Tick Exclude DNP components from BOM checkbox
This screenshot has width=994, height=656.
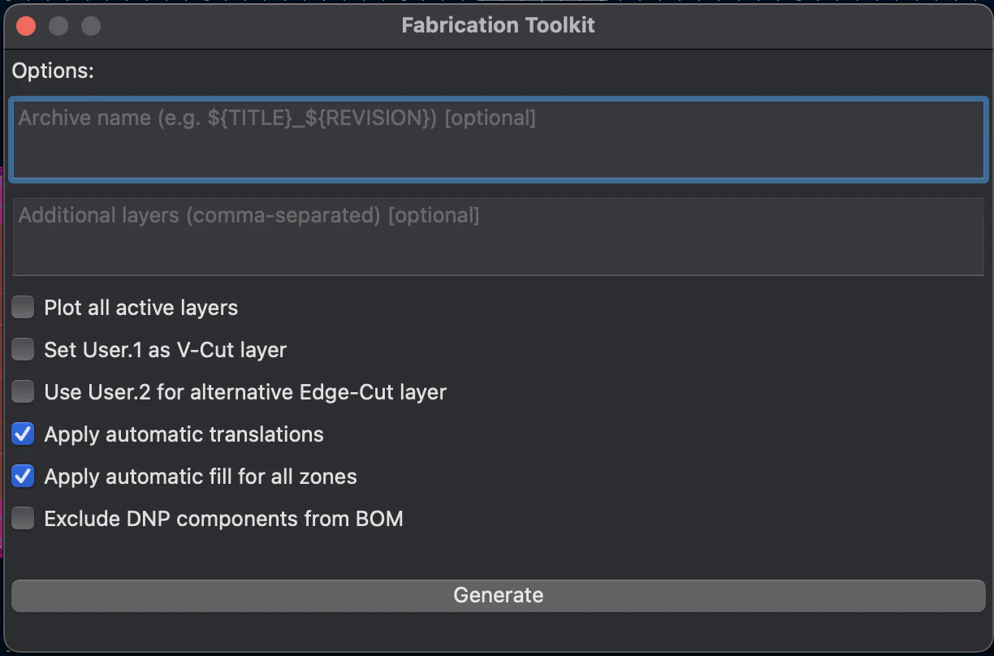[x=23, y=519]
